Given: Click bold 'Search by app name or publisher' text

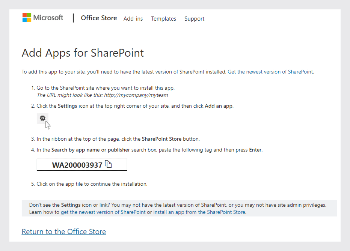Looking at the screenshot, I should tap(91, 150).
